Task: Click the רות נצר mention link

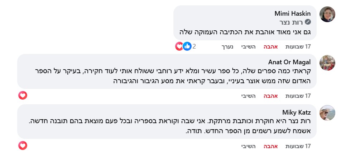Action: (296, 22)
